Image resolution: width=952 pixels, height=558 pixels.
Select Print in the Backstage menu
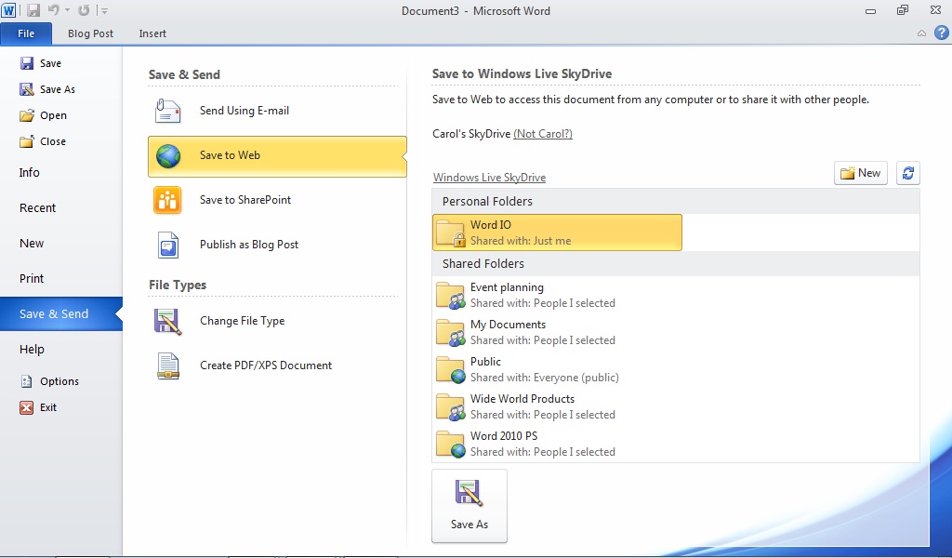[32, 278]
